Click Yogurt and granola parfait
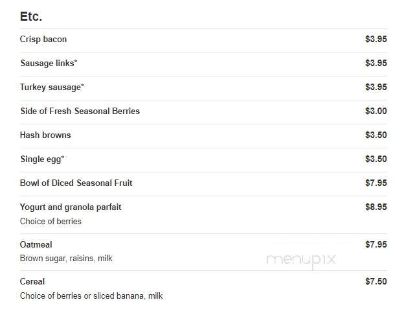The image size is (417, 313). tap(71, 207)
